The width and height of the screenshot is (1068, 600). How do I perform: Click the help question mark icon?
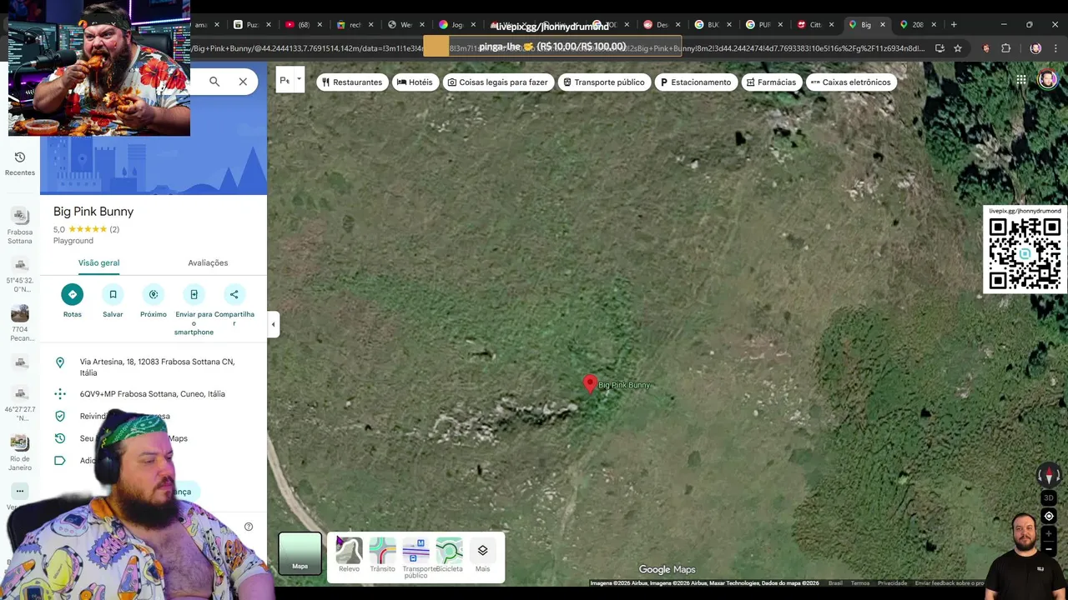[249, 527]
